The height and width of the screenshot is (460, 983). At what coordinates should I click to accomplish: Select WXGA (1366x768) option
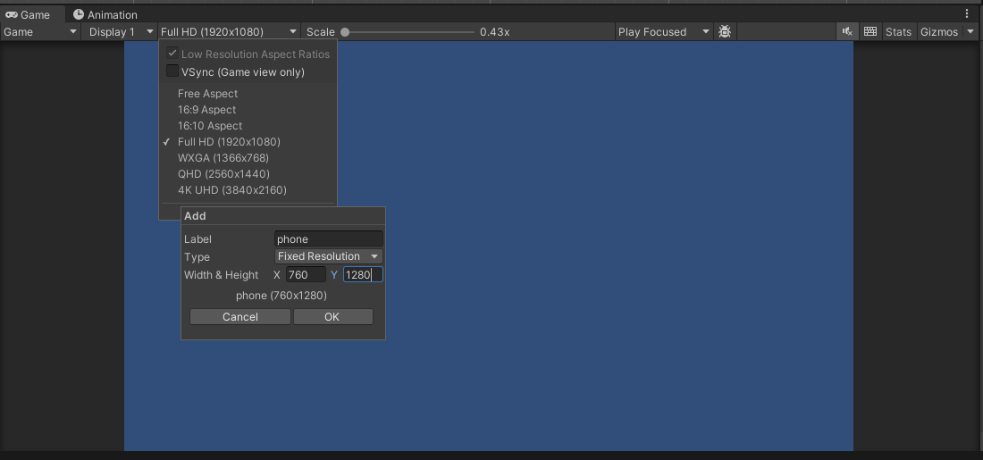223,157
